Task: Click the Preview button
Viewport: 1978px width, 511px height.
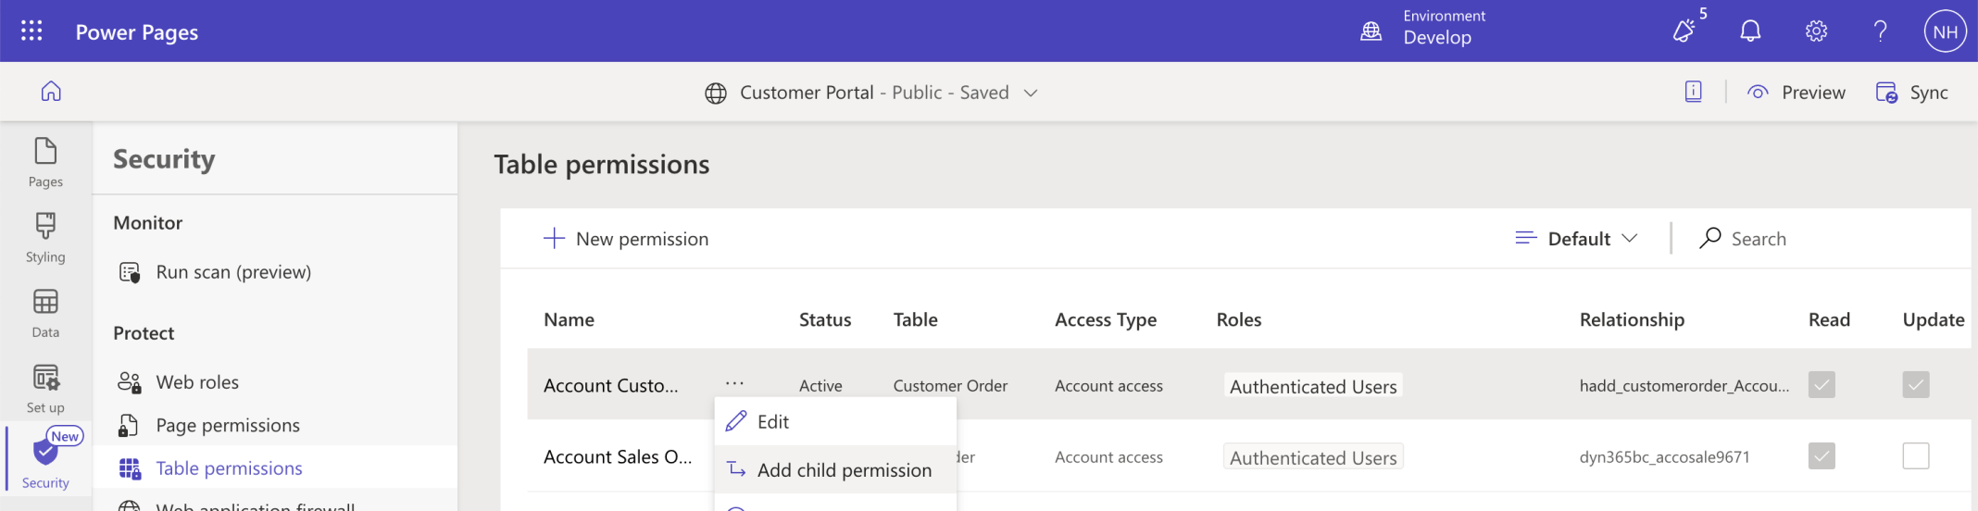Action: click(1796, 93)
